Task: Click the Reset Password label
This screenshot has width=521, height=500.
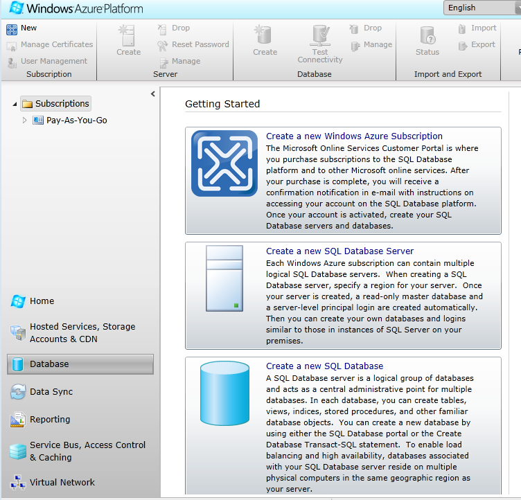Action: pos(200,44)
